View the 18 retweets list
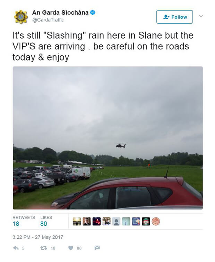 point(24,221)
